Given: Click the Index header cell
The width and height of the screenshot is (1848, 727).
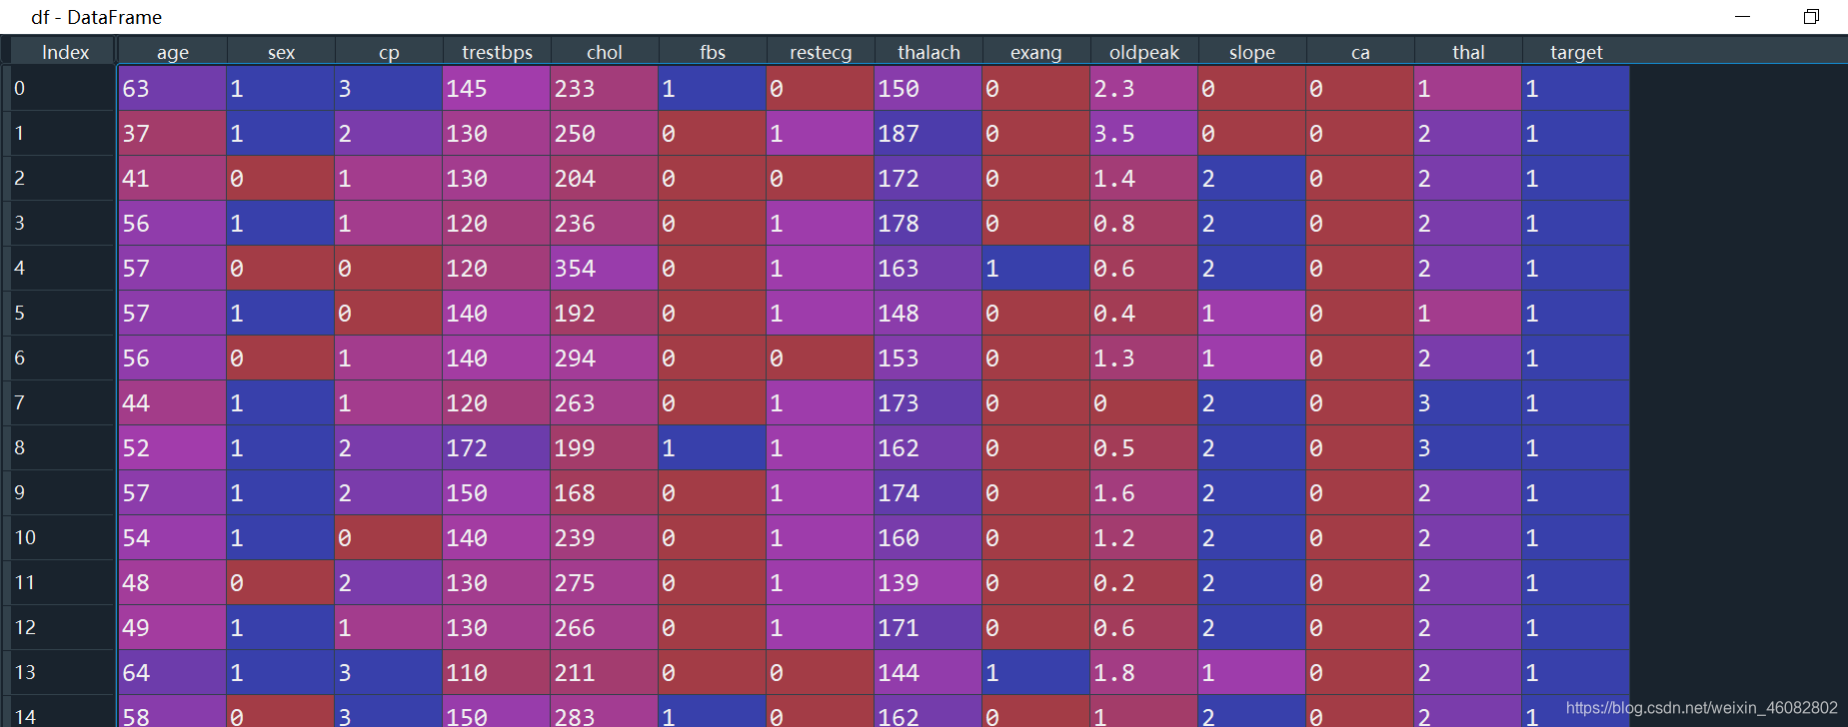Looking at the screenshot, I should click(65, 52).
